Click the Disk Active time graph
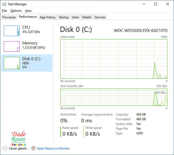This screenshot has width=174, height=155. point(114,59)
